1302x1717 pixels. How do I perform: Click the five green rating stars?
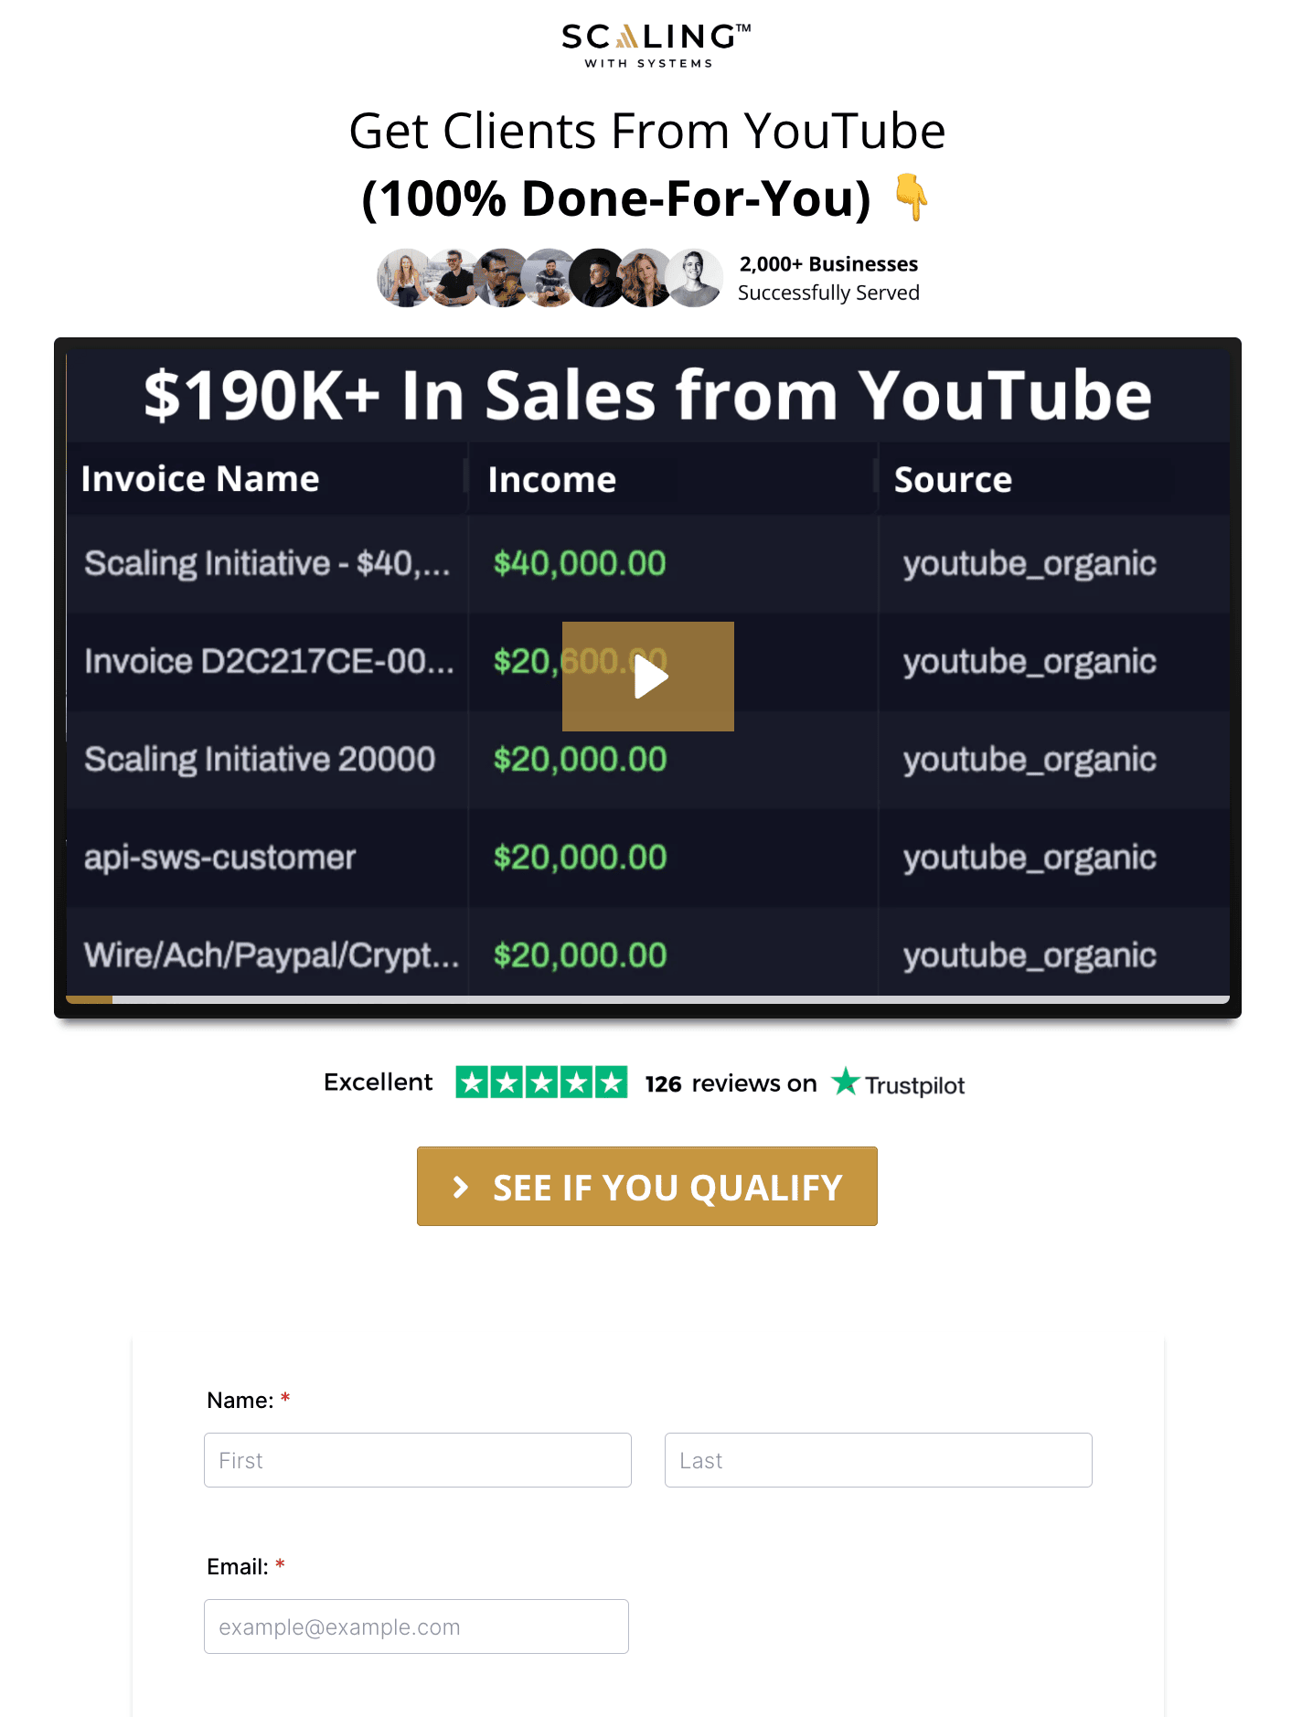click(541, 1082)
